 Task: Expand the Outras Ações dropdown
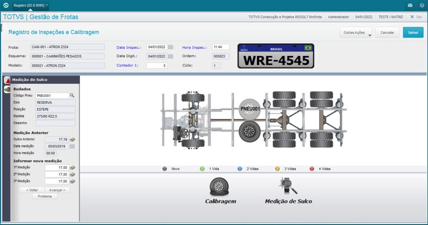coord(356,32)
